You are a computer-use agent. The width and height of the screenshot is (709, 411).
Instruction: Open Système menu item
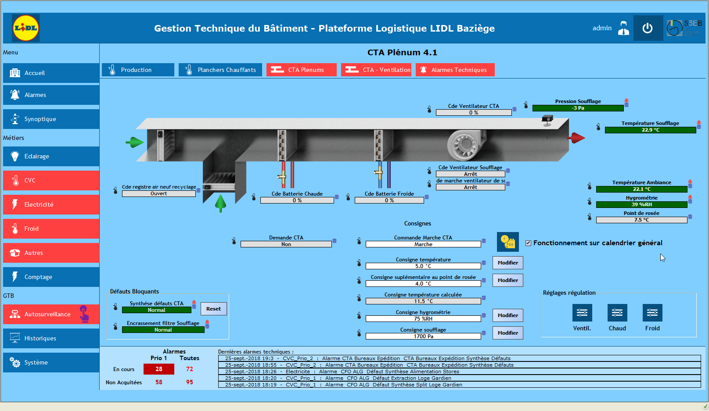[x=51, y=362]
